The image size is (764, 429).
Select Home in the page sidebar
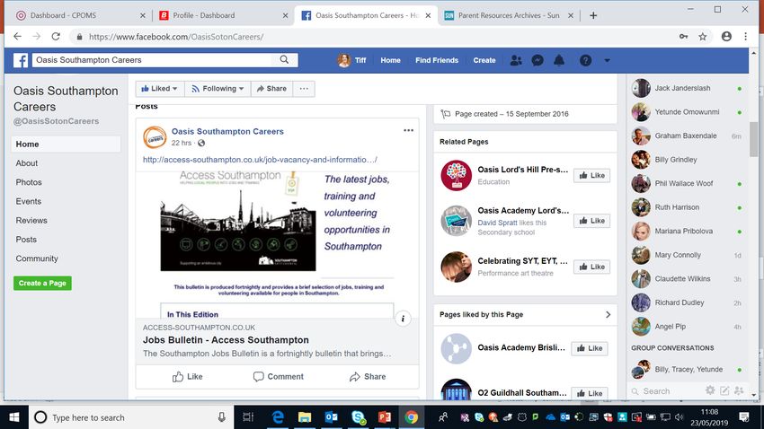66,144
